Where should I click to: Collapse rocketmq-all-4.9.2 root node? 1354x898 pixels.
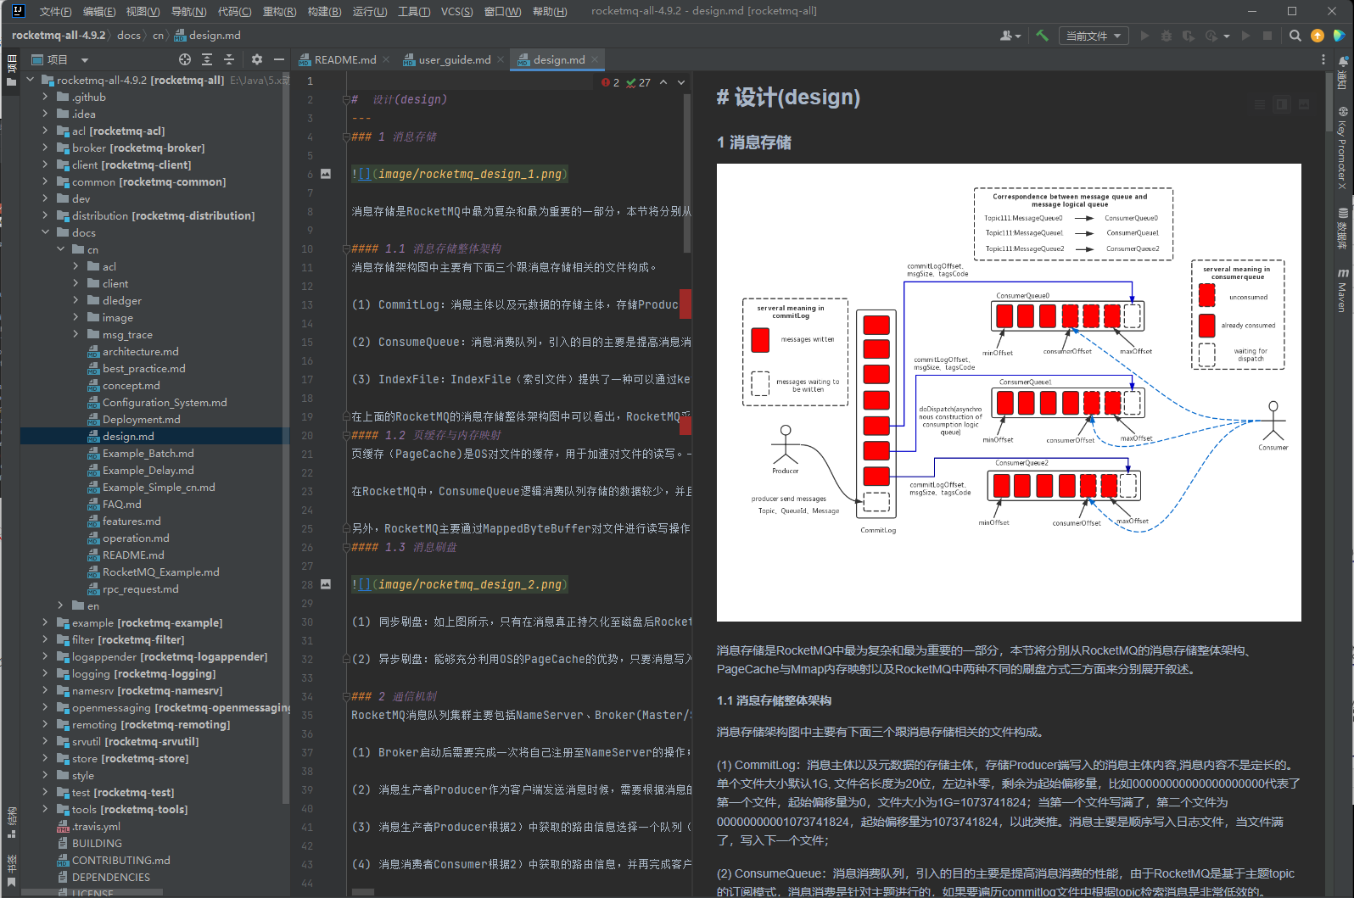pyautogui.click(x=31, y=80)
